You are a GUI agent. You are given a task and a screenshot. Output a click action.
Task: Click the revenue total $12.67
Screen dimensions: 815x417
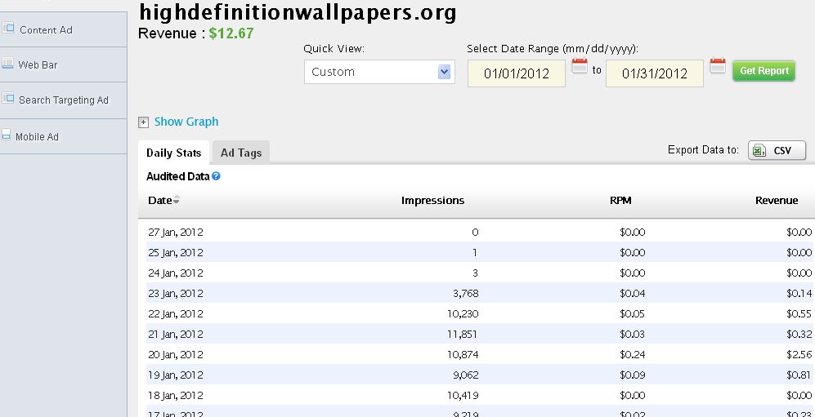231,33
